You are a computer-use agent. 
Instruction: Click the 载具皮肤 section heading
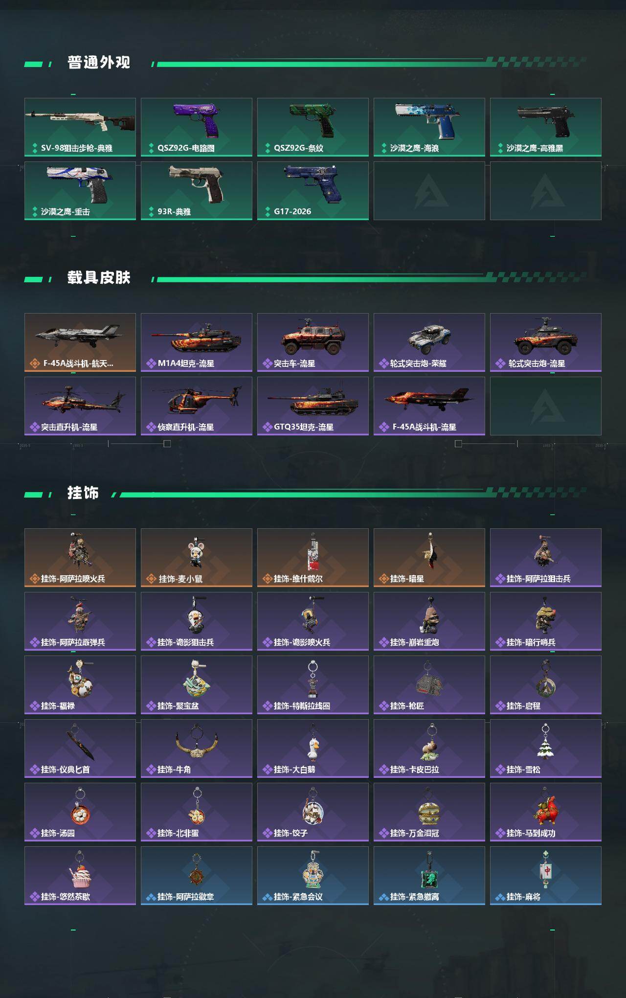pos(99,277)
